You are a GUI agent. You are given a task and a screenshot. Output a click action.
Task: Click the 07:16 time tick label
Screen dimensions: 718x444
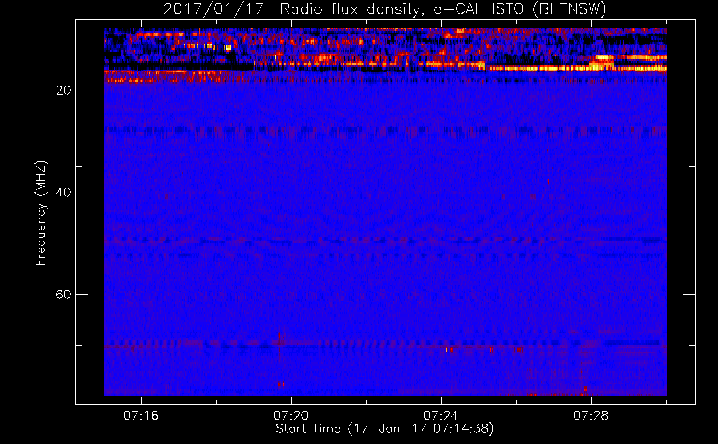(141, 416)
